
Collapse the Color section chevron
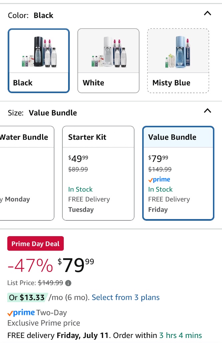pos(207,13)
